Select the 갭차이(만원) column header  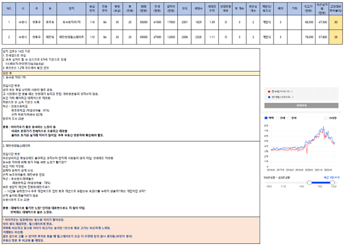(171, 9)
